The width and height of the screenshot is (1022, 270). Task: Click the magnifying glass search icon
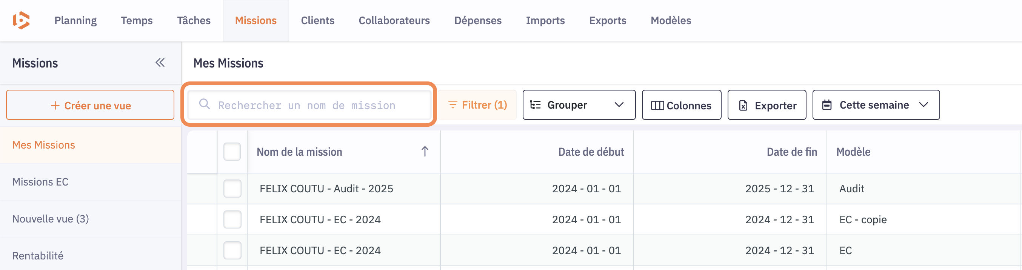coord(204,104)
